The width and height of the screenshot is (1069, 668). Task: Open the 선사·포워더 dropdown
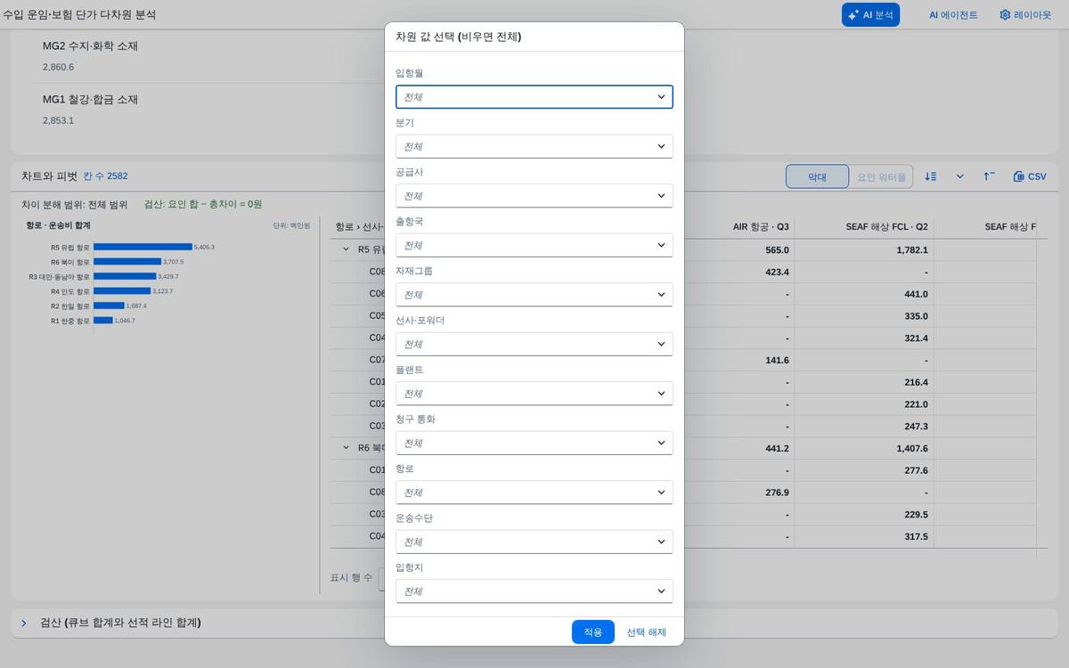(x=534, y=344)
